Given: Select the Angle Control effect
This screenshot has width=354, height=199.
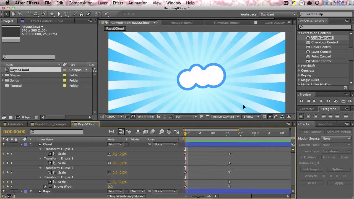Looking at the screenshot, I should [321, 38].
